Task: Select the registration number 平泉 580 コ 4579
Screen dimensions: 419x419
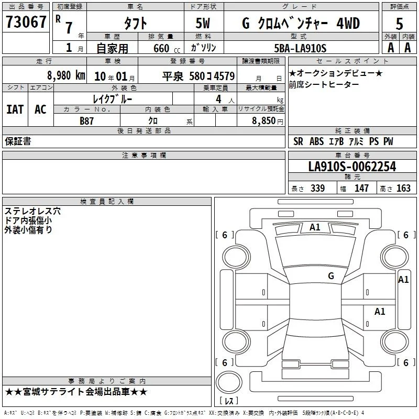Action: pyautogui.click(x=199, y=76)
